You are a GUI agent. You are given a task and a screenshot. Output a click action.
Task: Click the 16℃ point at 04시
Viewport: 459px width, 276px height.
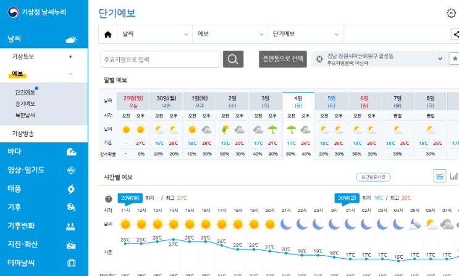pyautogui.click(x=398, y=261)
